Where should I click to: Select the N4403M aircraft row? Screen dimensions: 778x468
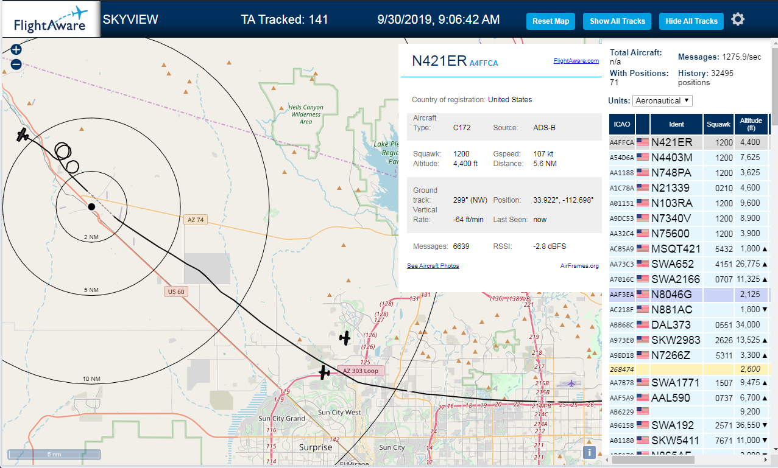pyautogui.click(x=688, y=158)
